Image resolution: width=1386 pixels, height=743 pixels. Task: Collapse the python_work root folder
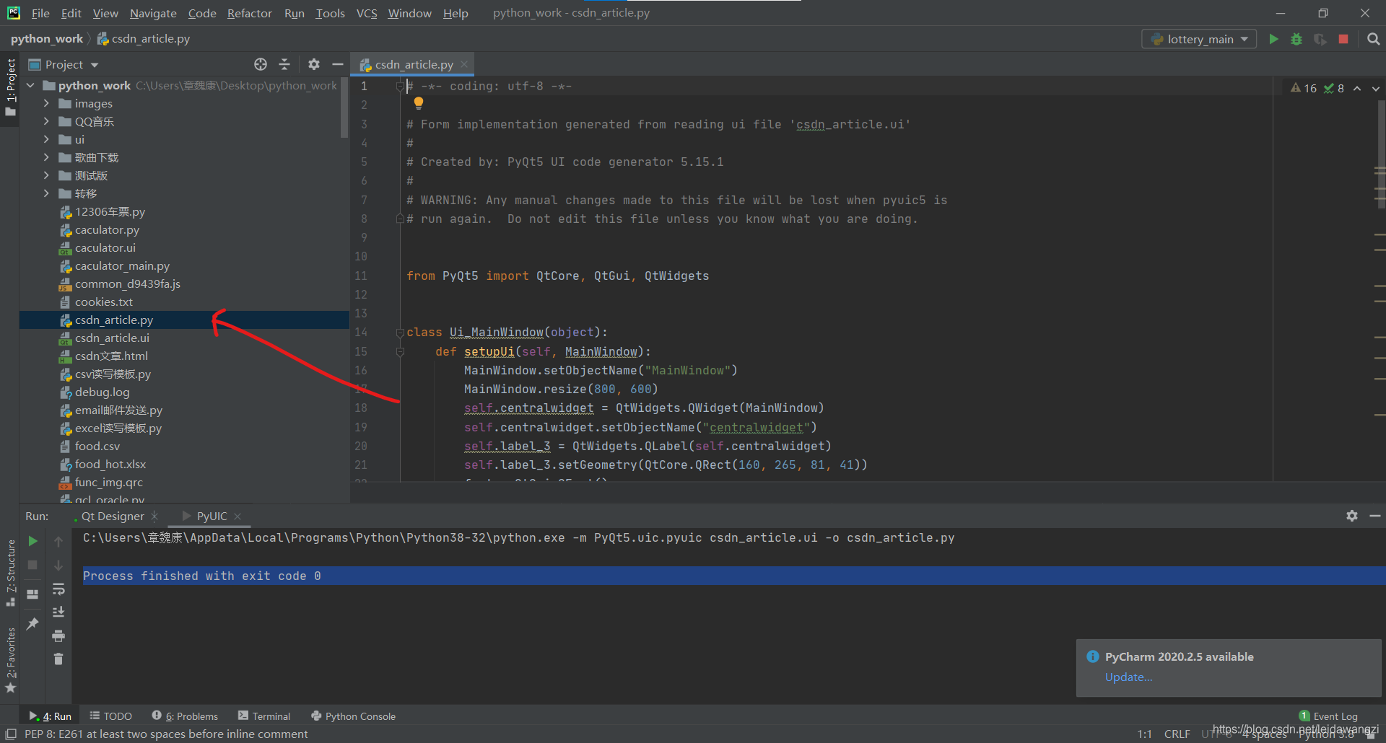[x=31, y=85]
